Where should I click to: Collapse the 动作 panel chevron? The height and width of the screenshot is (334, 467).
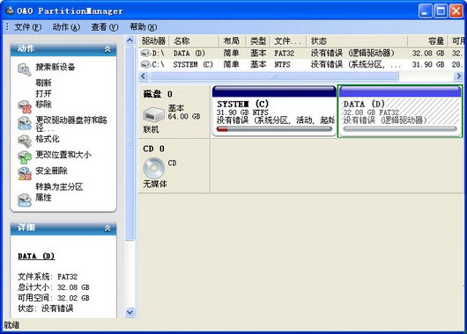[107, 49]
